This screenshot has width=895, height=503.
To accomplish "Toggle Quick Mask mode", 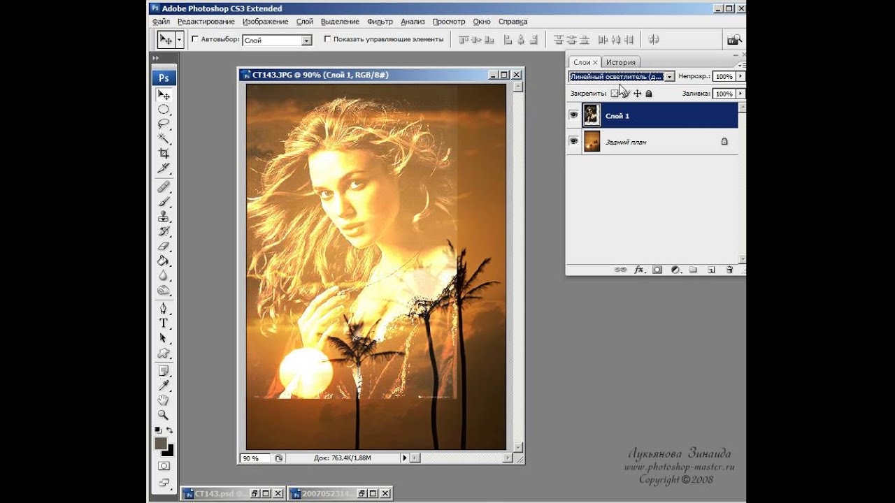I will point(164,465).
